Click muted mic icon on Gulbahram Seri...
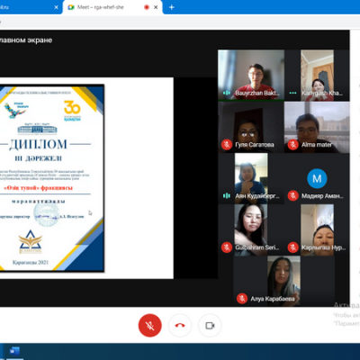The width and height of the screenshot is (360, 360). click(x=227, y=247)
